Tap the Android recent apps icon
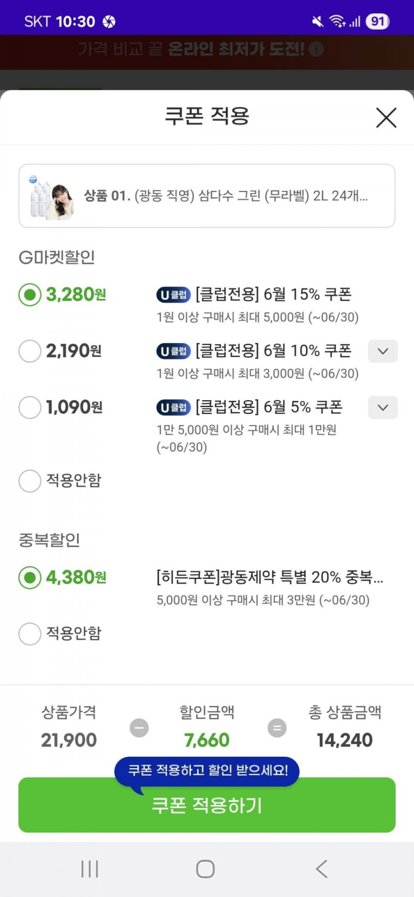The height and width of the screenshot is (897, 414). pos(90,869)
